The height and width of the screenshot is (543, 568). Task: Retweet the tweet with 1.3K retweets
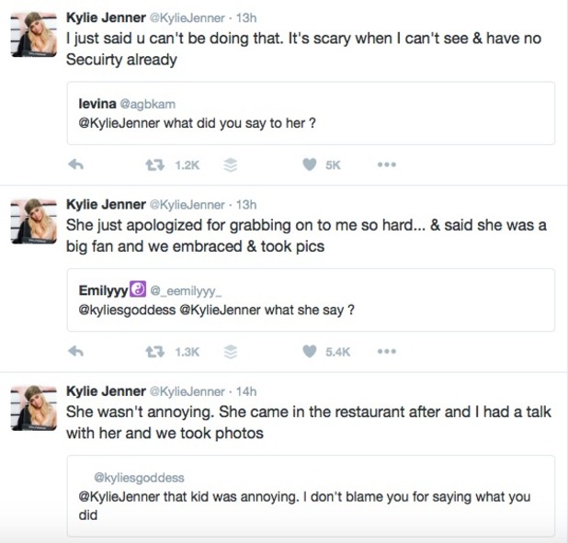tap(155, 352)
